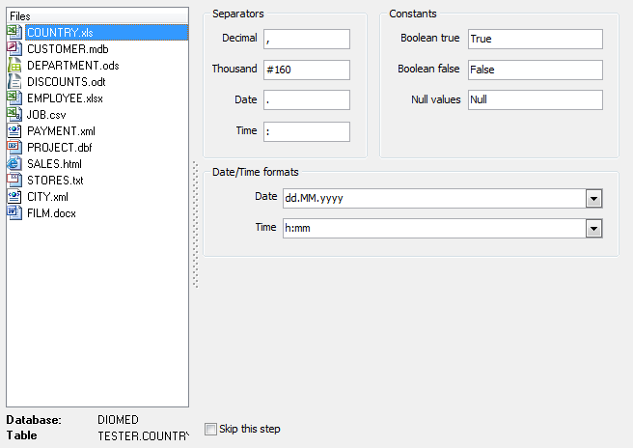Image resolution: width=633 pixels, height=448 pixels.
Task: Open the Date format dropdown arrow
Action: pos(593,198)
